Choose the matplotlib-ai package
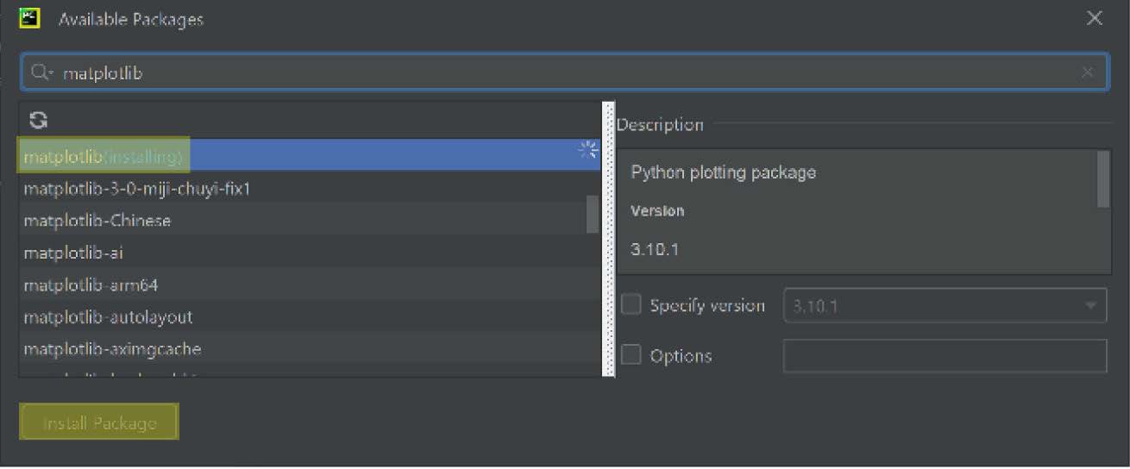The width and height of the screenshot is (1130, 469). click(74, 253)
